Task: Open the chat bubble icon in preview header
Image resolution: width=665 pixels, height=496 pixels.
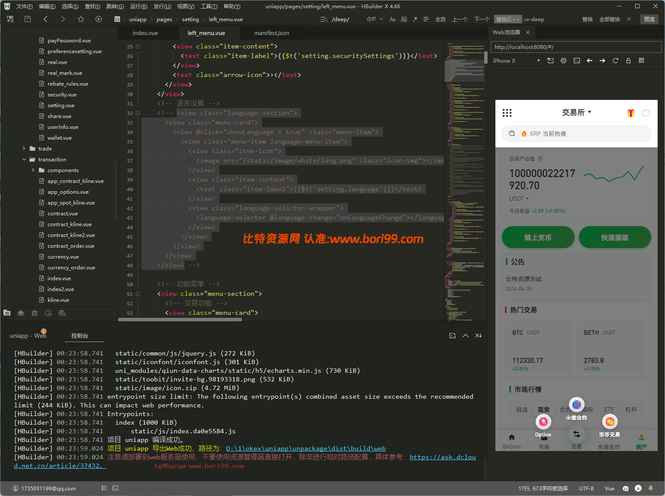Action: 646,113
